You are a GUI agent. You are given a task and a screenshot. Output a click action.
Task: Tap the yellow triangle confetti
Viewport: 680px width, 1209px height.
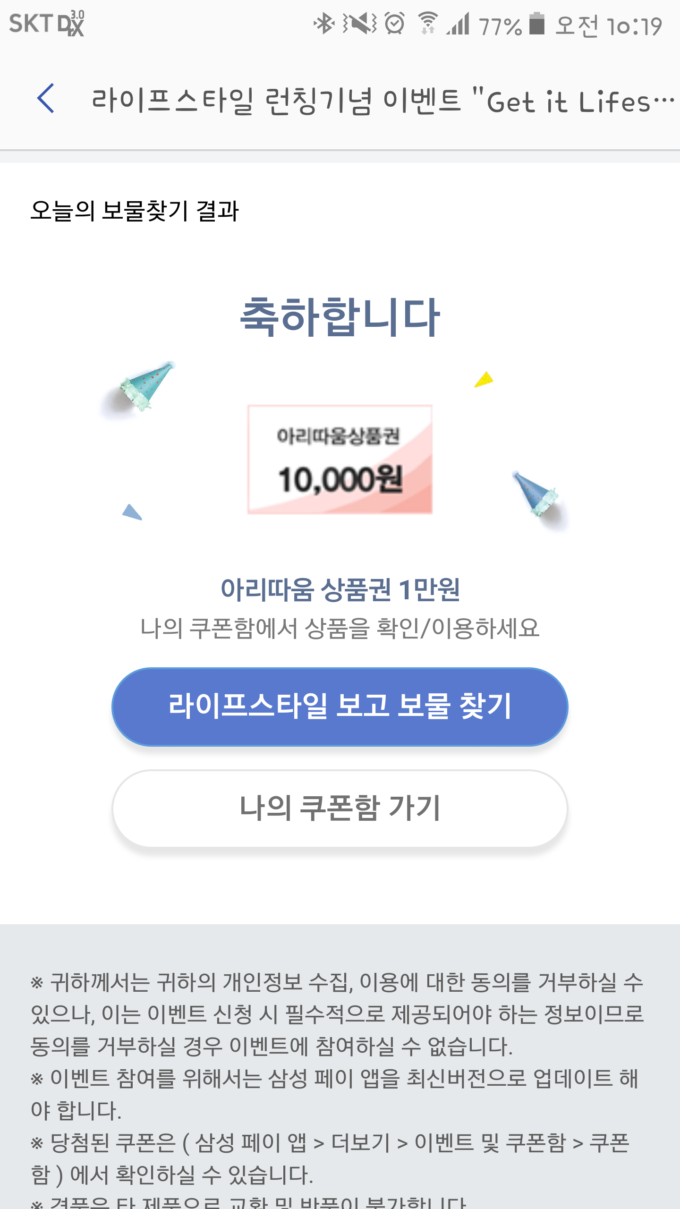click(484, 380)
